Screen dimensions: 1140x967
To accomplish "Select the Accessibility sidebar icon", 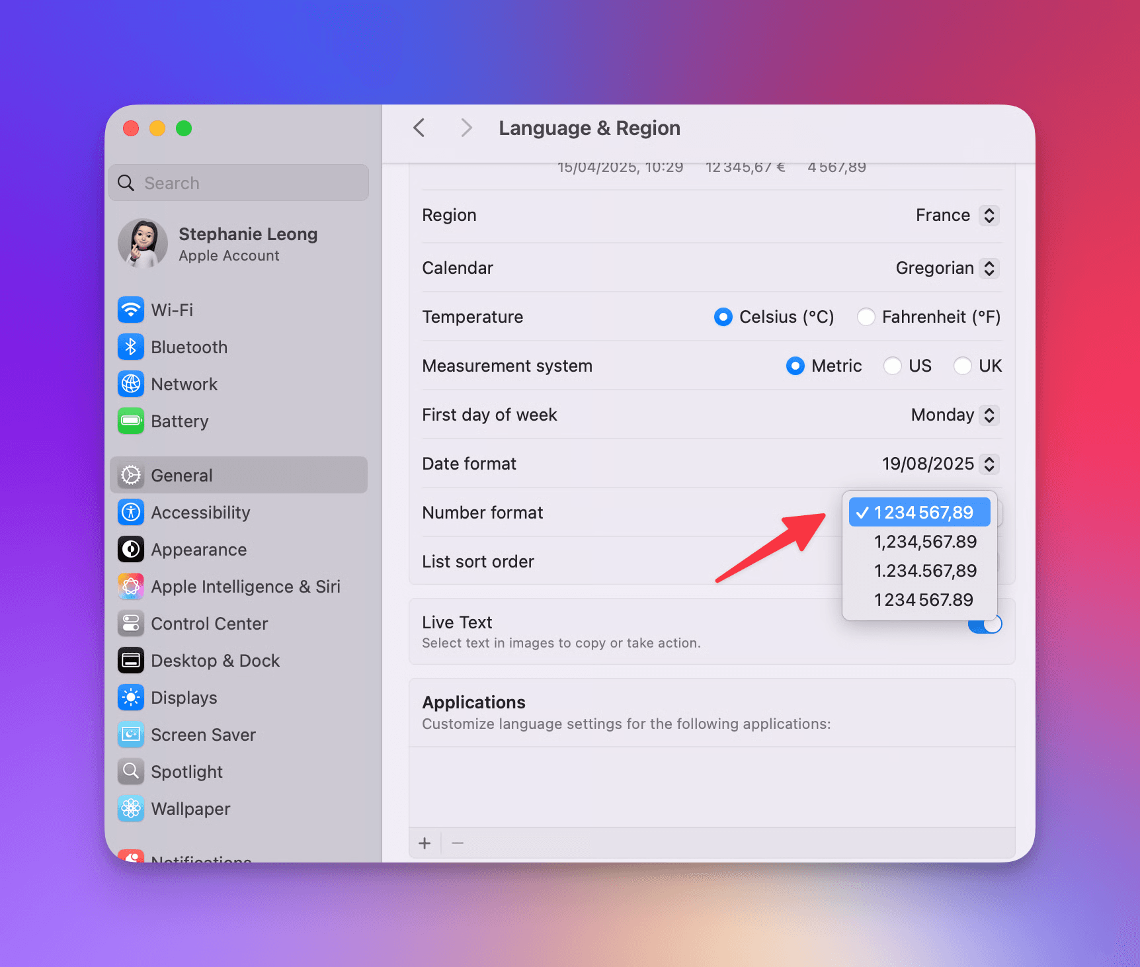I will pos(130,512).
